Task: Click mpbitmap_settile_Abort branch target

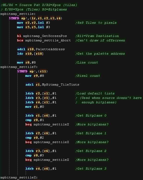Action: pyautogui.click(x=48, y=40)
